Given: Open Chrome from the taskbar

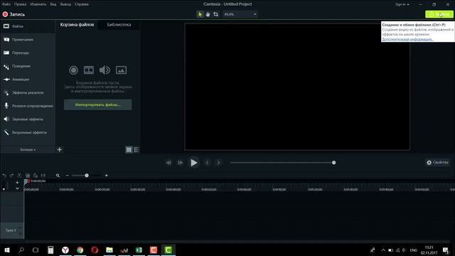Looking at the screenshot, I should [x=80, y=250].
